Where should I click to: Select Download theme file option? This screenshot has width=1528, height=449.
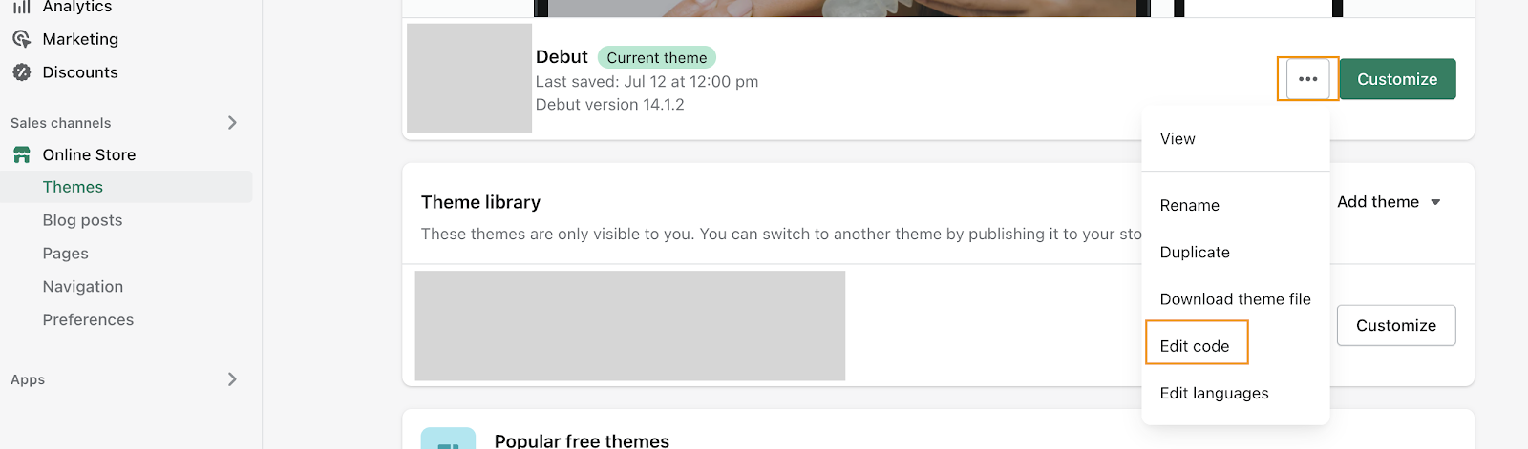click(x=1235, y=299)
